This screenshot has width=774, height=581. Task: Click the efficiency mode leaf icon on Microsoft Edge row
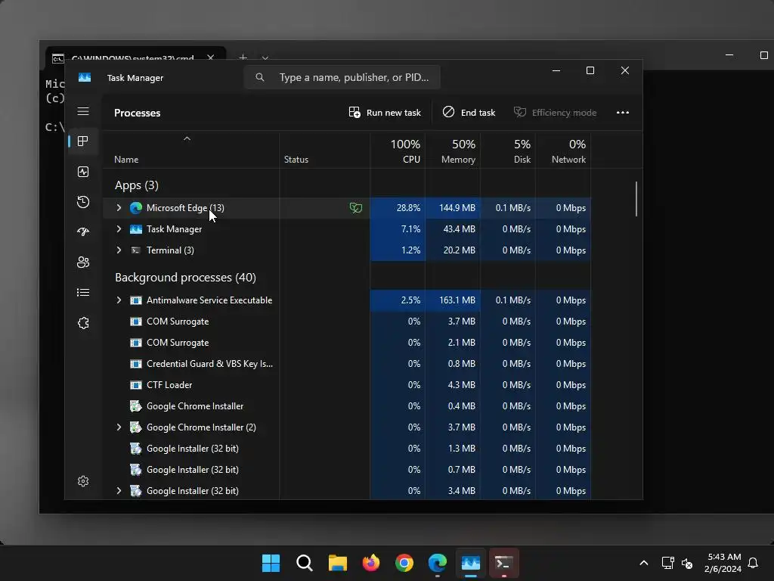(356, 208)
